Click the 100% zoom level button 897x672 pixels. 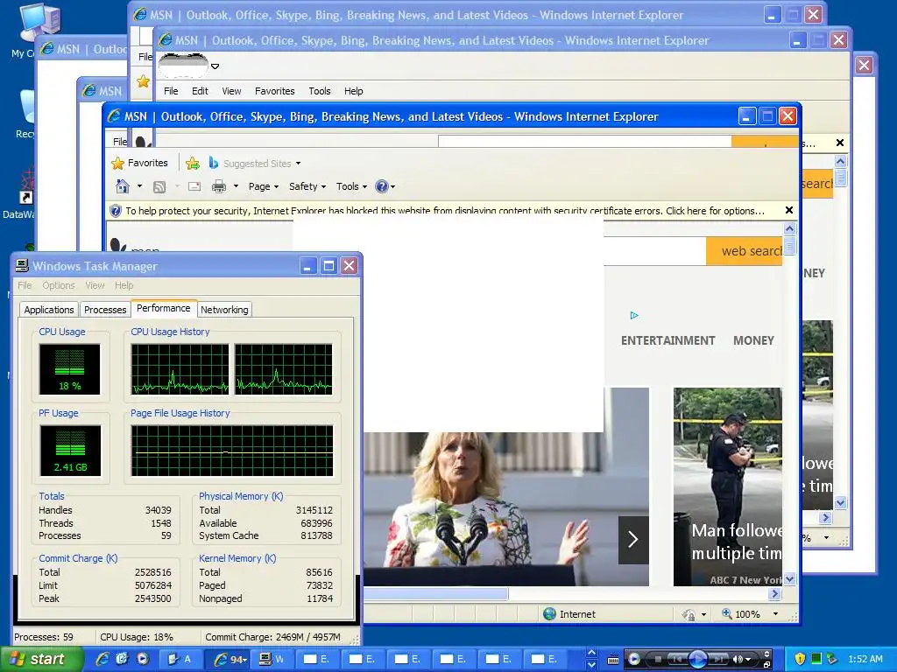pyautogui.click(x=741, y=614)
